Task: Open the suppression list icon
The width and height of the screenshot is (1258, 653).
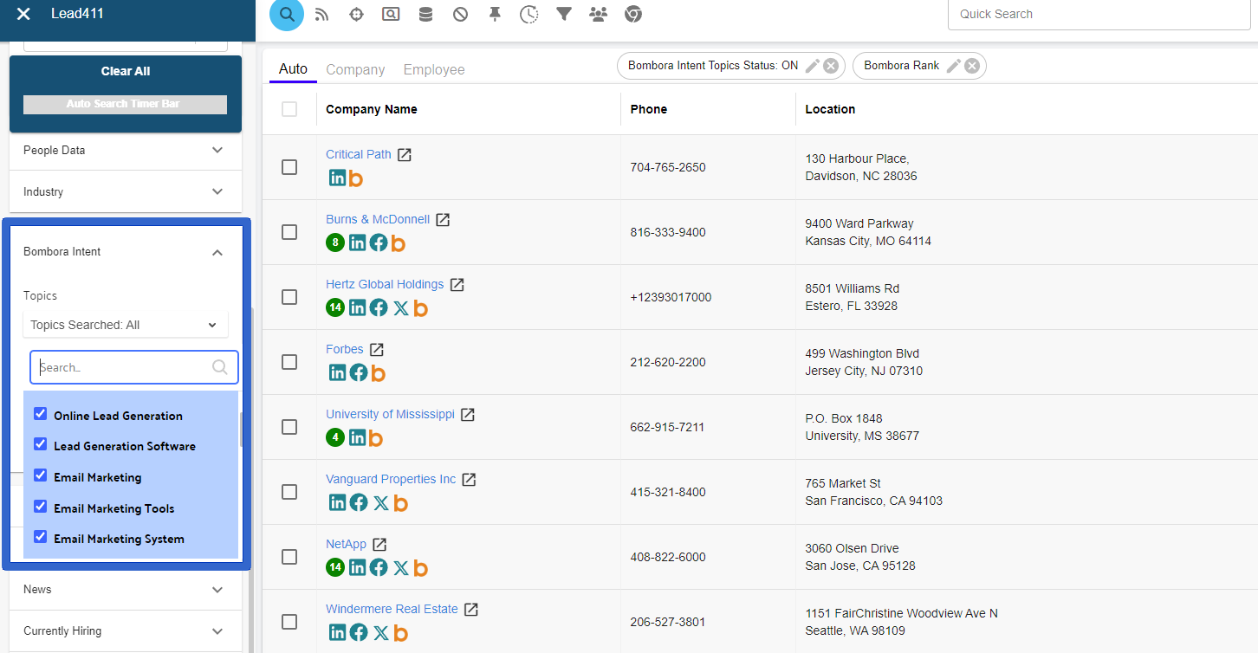Action: (460, 15)
